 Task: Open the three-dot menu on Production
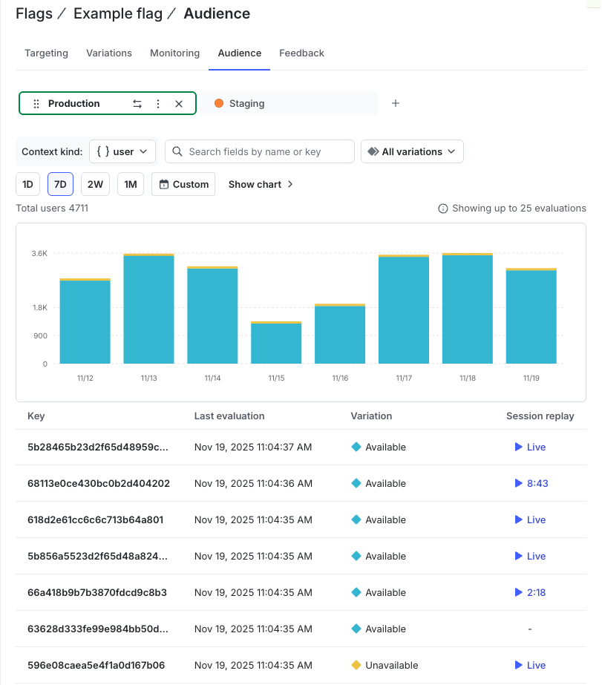pos(158,103)
